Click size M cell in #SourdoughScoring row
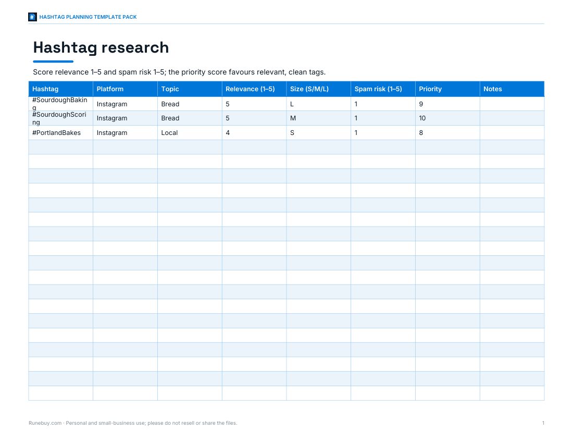 coord(319,118)
